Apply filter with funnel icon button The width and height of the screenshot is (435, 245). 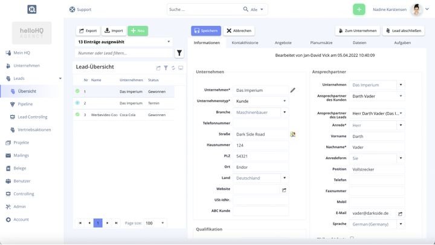[x=179, y=53]
